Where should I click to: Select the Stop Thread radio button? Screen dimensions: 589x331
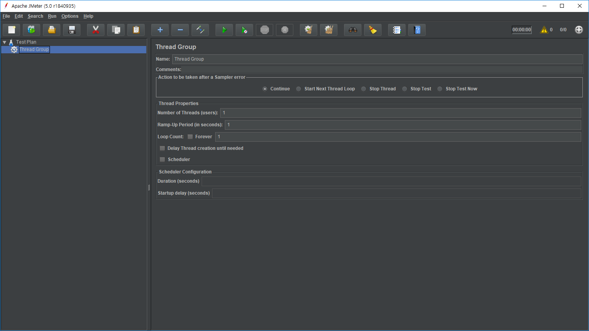[364, 89]
